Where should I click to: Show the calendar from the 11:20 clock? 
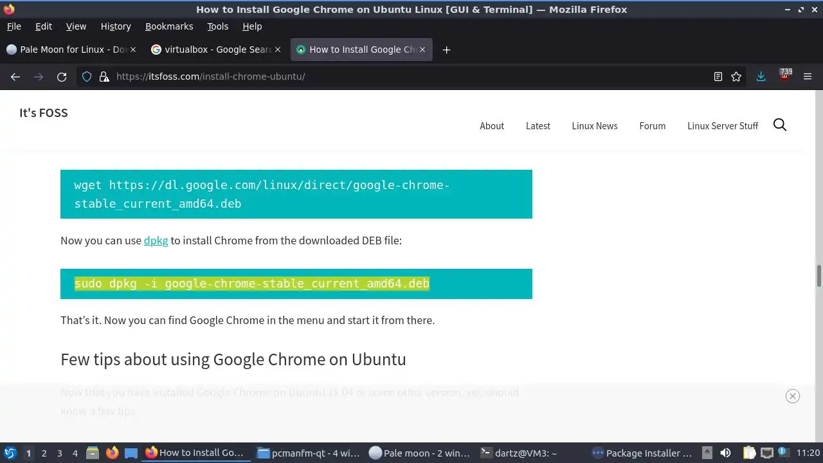(808, 453)
